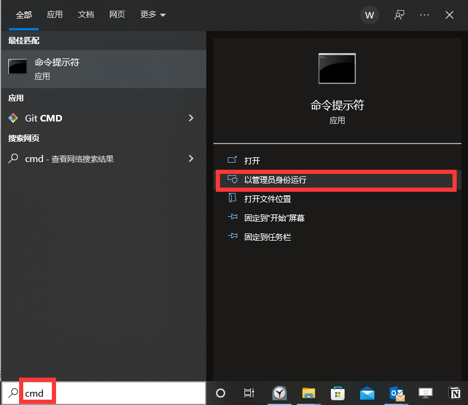Switch to the 全部 tab
The width and height of the screenshot is (468, 405).
click(x=24, y=15)
